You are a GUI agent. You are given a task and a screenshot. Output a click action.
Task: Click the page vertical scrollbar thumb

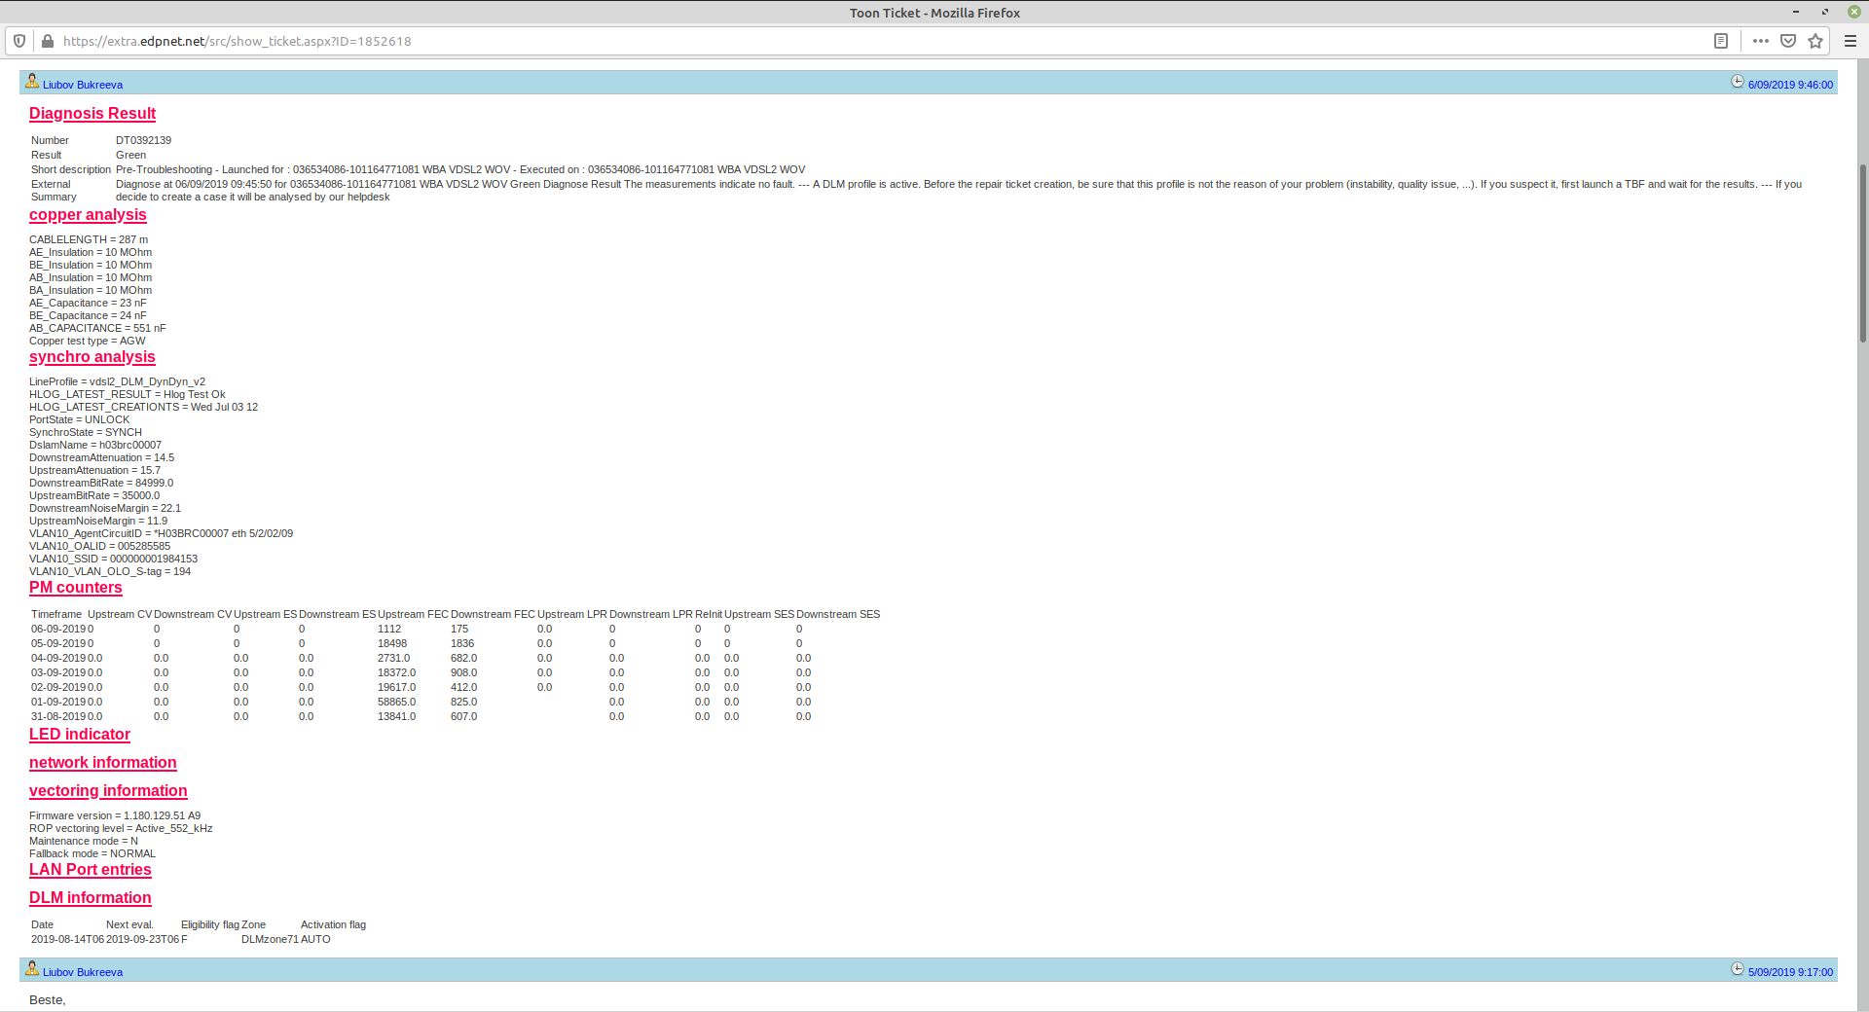tap(1863, 253)
